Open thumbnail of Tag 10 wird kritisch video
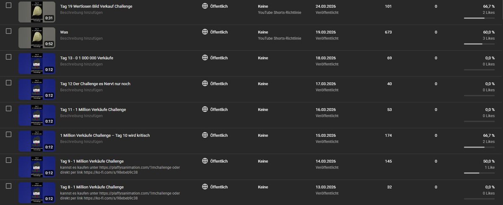Screen dimensions: 503x205 click(37, 141)
